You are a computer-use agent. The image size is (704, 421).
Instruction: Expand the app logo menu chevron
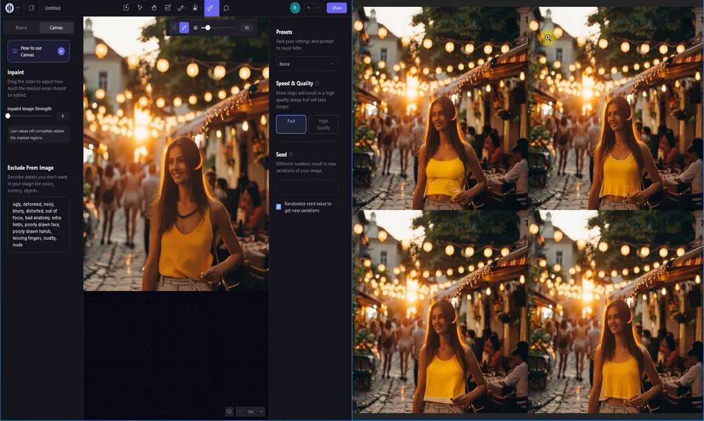(x=18, y=8)
